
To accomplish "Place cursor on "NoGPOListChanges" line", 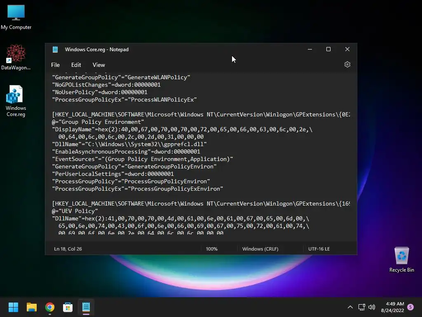I will 106,85.
